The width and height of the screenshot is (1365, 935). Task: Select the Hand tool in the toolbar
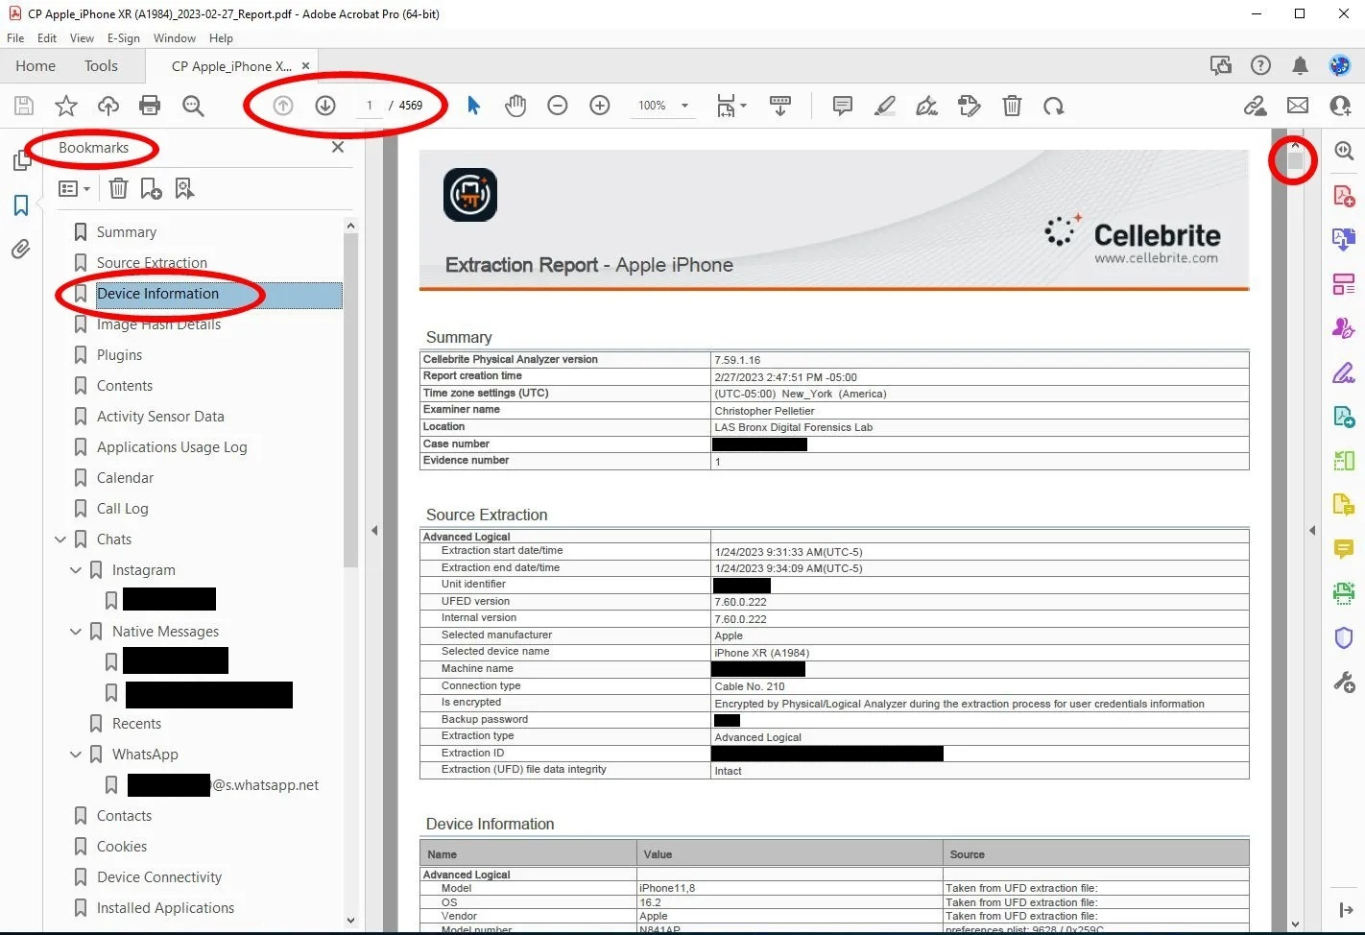tap(515, 106)
